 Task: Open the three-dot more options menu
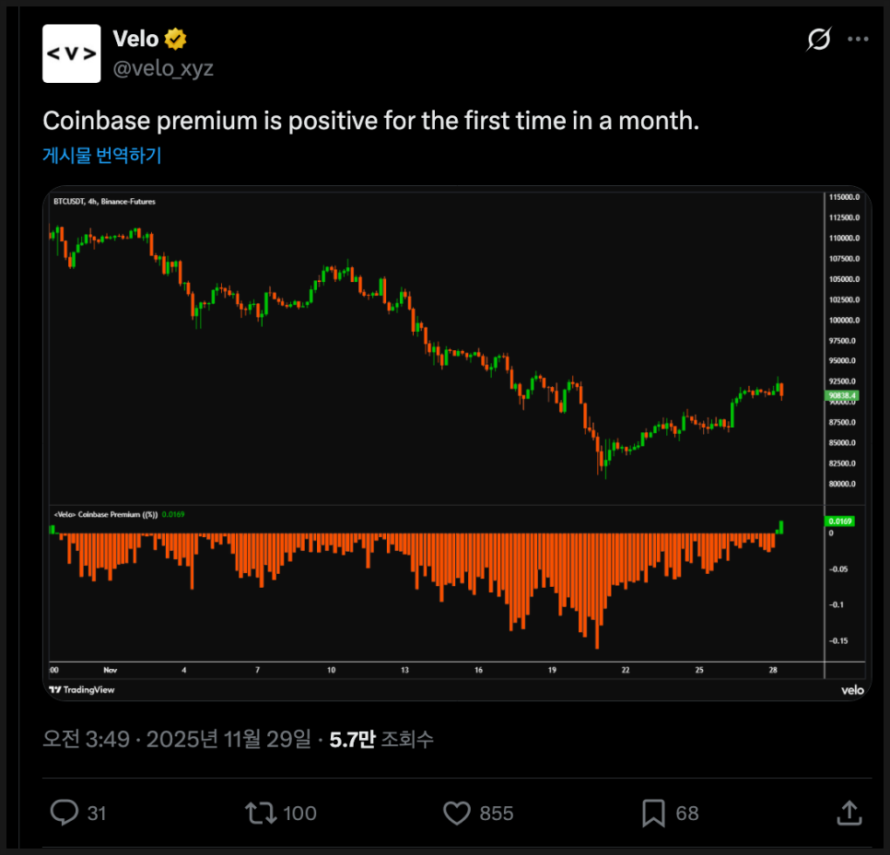click(x=858, y=40)
